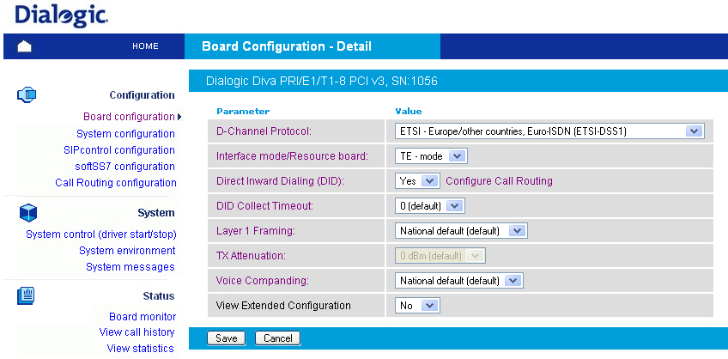
Task: Click the Save button
Action: (226, 338)
